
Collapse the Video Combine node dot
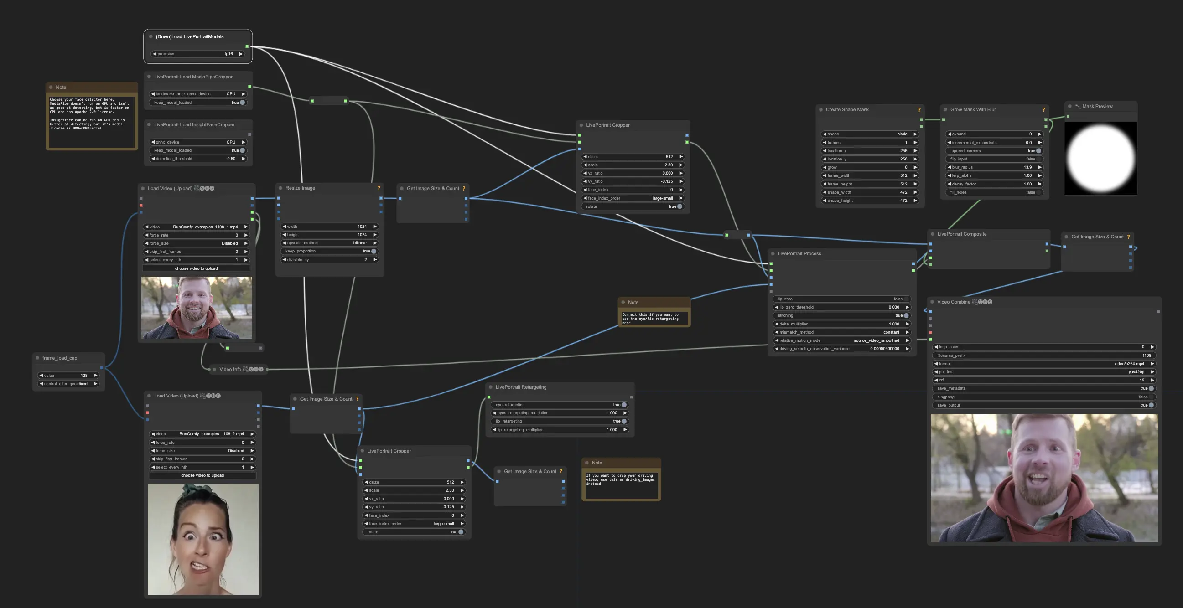tap(932, 302)
